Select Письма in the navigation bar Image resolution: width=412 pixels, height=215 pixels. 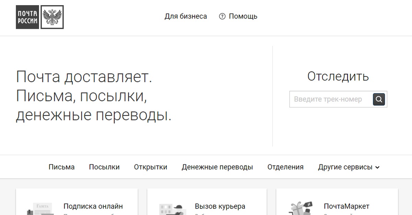[x=61, y=167]
